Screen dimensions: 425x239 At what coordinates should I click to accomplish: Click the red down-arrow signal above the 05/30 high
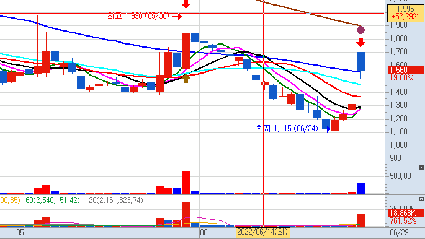click(186, 4)
